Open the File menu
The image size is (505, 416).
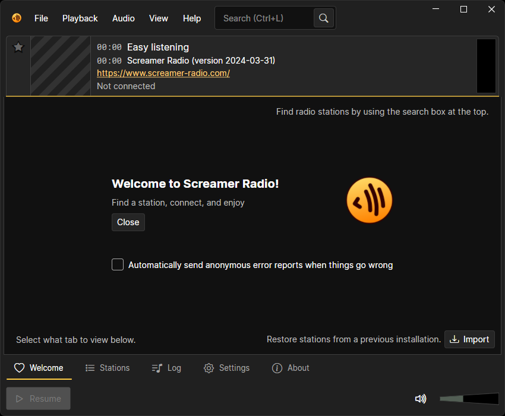41,18
